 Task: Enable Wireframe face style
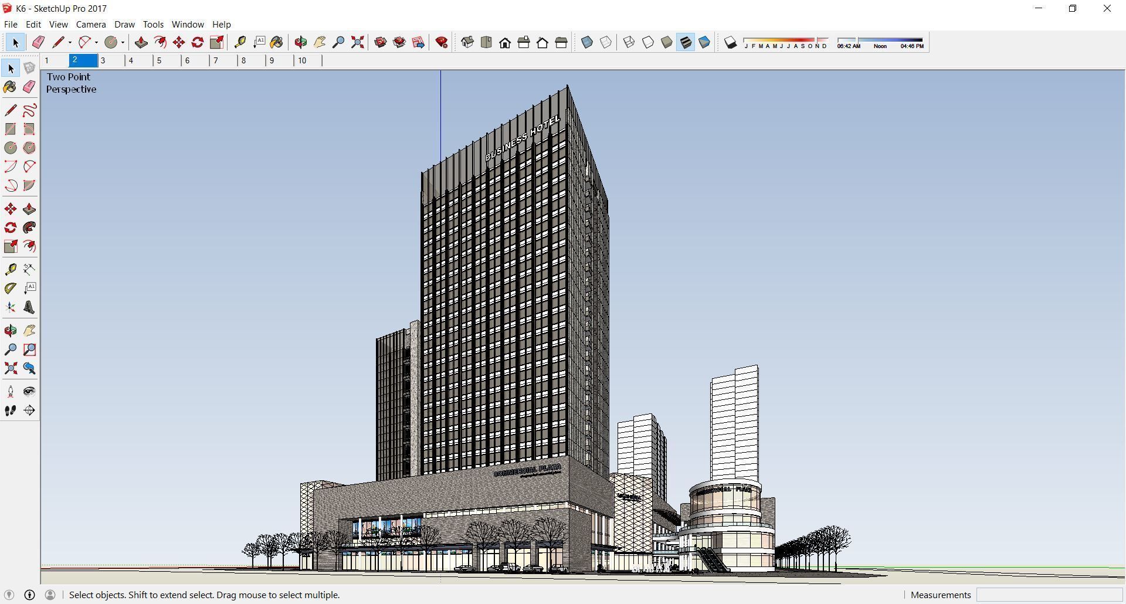coord(629,42)
